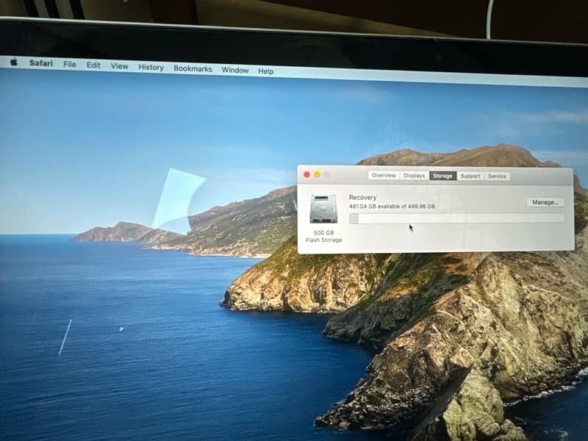The image size is (588, 441).
Task: Close the About This Mac window
Action: coord(306,174)
